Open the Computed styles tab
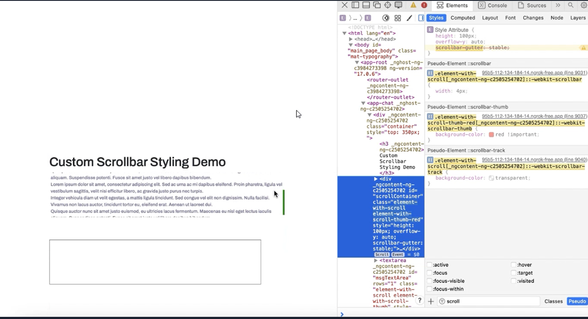 (x=462, y=18)
